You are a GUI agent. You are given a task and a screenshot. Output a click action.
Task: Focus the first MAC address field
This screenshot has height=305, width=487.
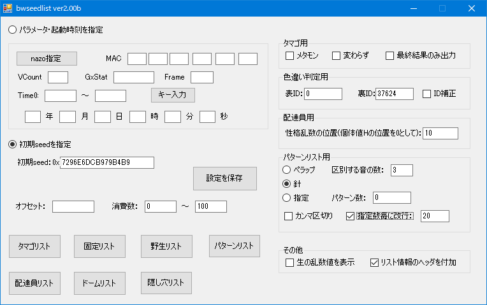[x=137, y=59]
